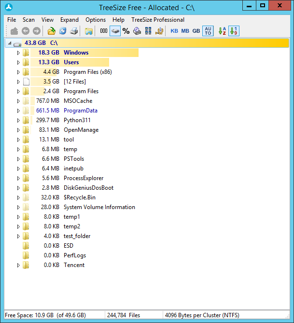Click the temp1 folder icon

pos(26,217)
